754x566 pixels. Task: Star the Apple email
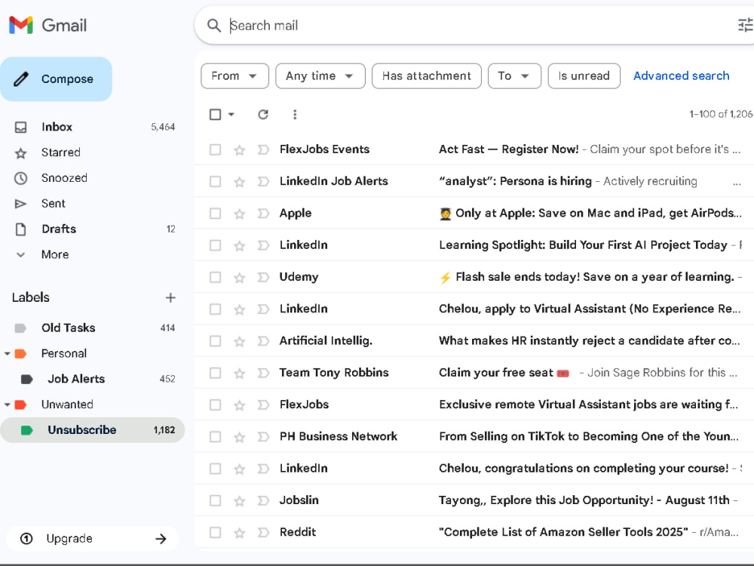pos(240,214)
